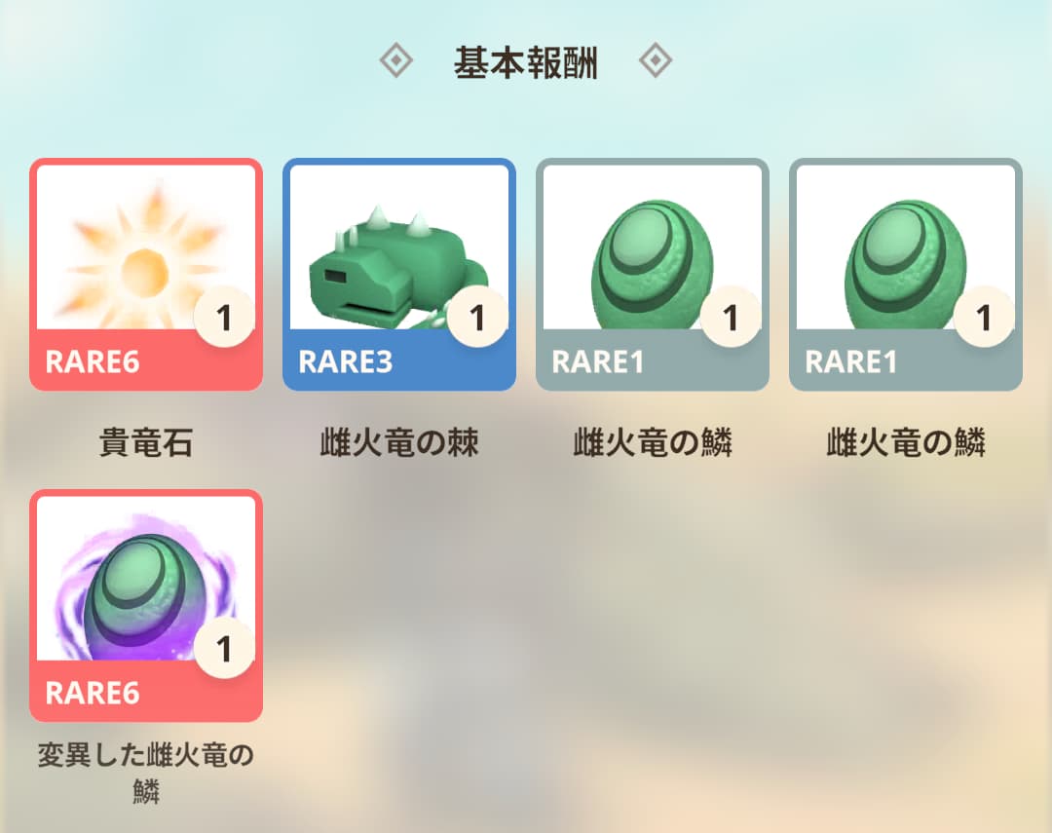Click the diamond ornament right of 基本報酬
Viewport: 1052px width, 833px height.
pos(656,61)
